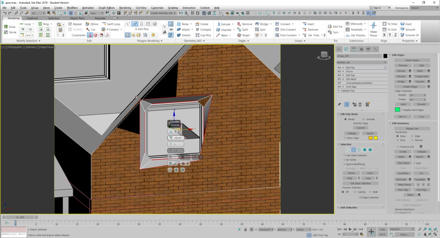Select the Edge constraint radio button
Viewport: 440px width, 238px height.
tap(412, 136)
